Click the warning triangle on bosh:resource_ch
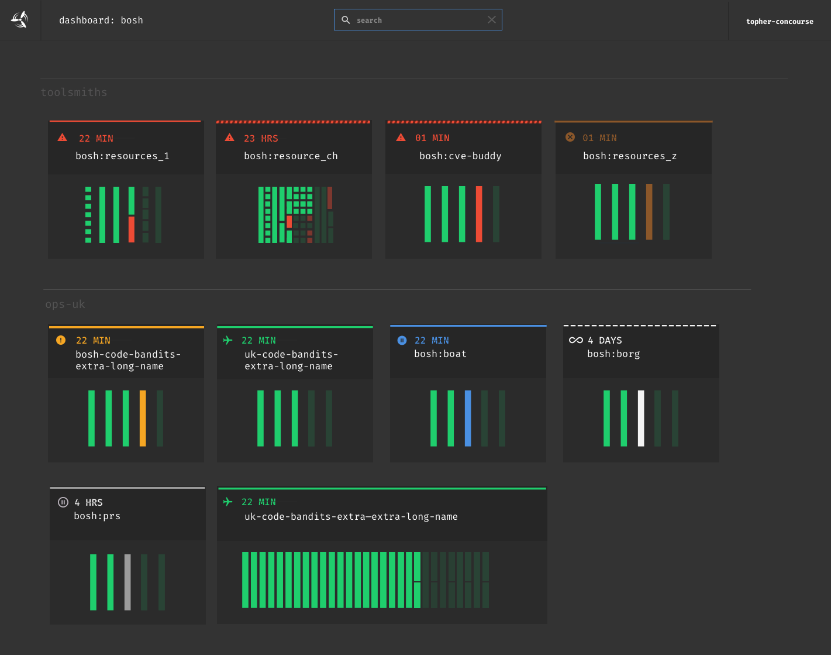 (x=229, y=137)
